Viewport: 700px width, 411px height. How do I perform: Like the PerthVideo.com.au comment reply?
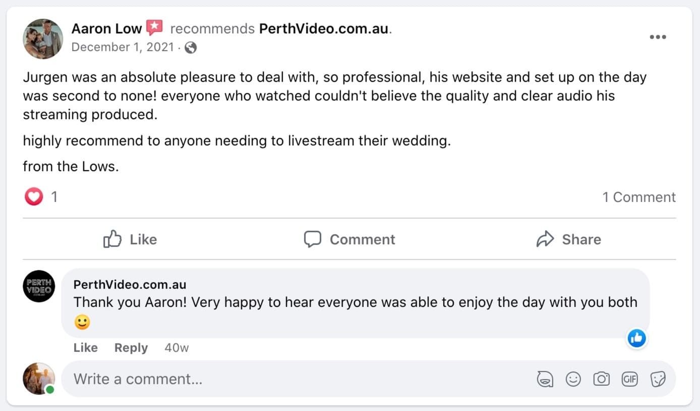pos(85,348)
